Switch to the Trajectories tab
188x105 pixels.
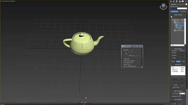pos(183,12)
